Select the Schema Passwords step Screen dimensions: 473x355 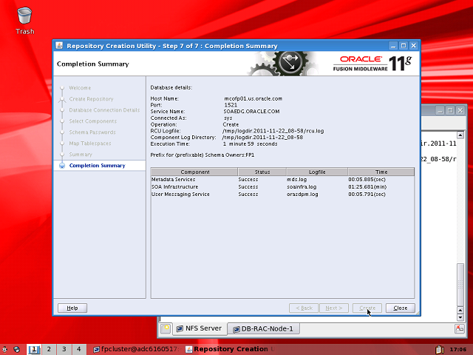pos(92,132)
